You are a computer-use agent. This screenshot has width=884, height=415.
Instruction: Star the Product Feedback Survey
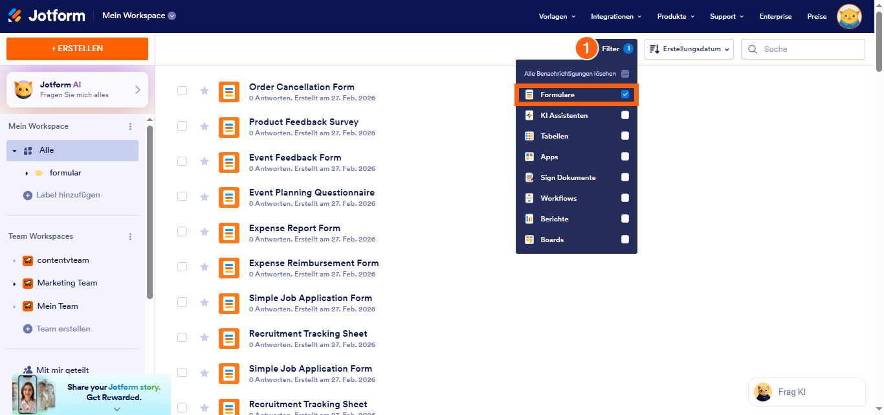(204, 126)
